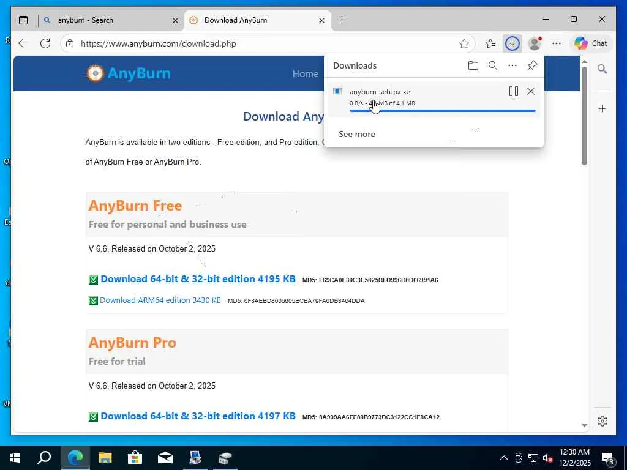Viewport: 627px width, 470px height.
Task: Open Settings and more ellipsis menu
Action: 556,43
